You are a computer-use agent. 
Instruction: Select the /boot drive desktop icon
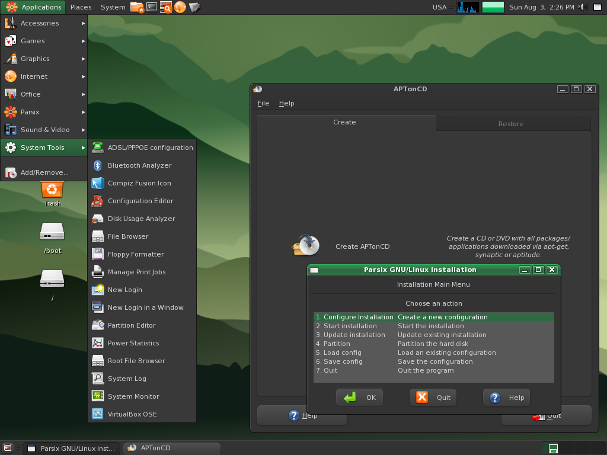(52, 238)
